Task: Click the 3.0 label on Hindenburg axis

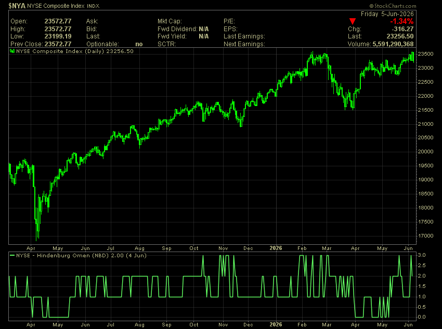Action: (x=422, y=255)
